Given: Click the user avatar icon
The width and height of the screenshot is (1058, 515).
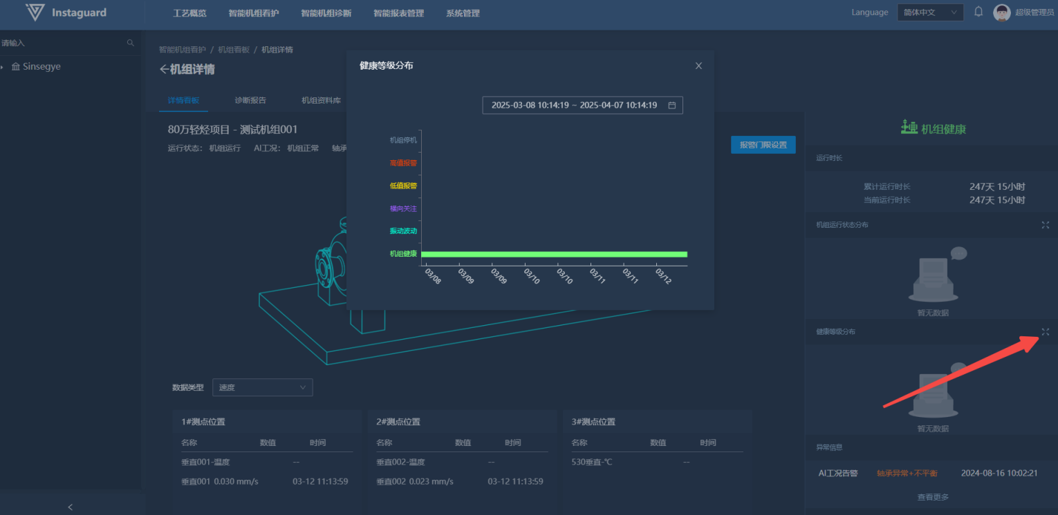Looking at the screenshot, I should [1001, 12].
